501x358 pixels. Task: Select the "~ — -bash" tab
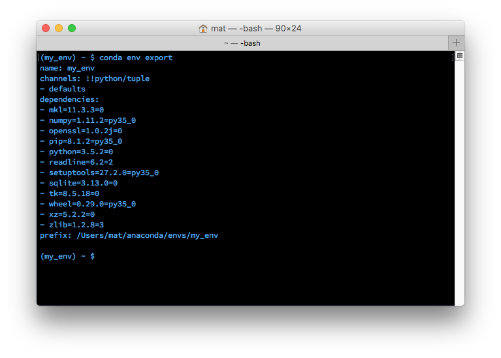(x=242, y=42)
